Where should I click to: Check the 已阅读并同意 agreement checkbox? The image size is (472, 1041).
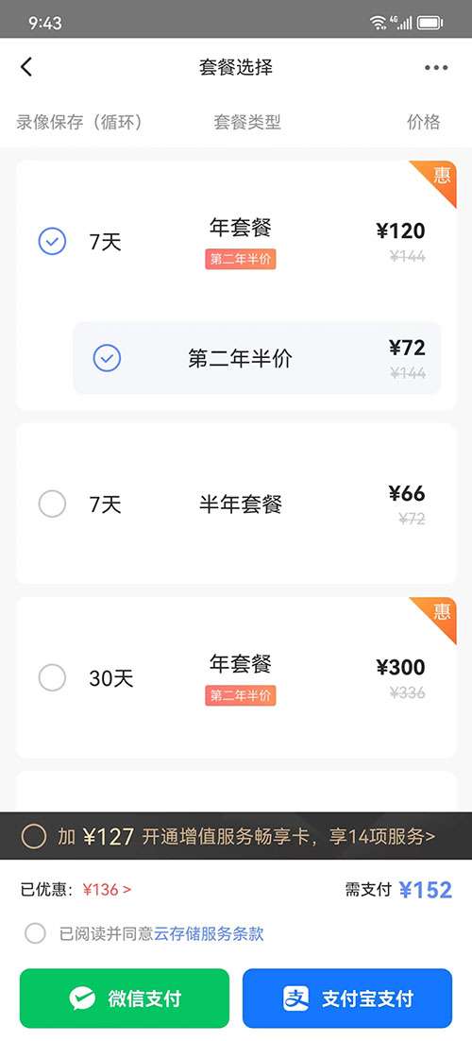tap(35, 933)
